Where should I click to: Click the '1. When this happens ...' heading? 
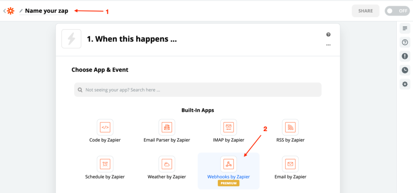132,39
